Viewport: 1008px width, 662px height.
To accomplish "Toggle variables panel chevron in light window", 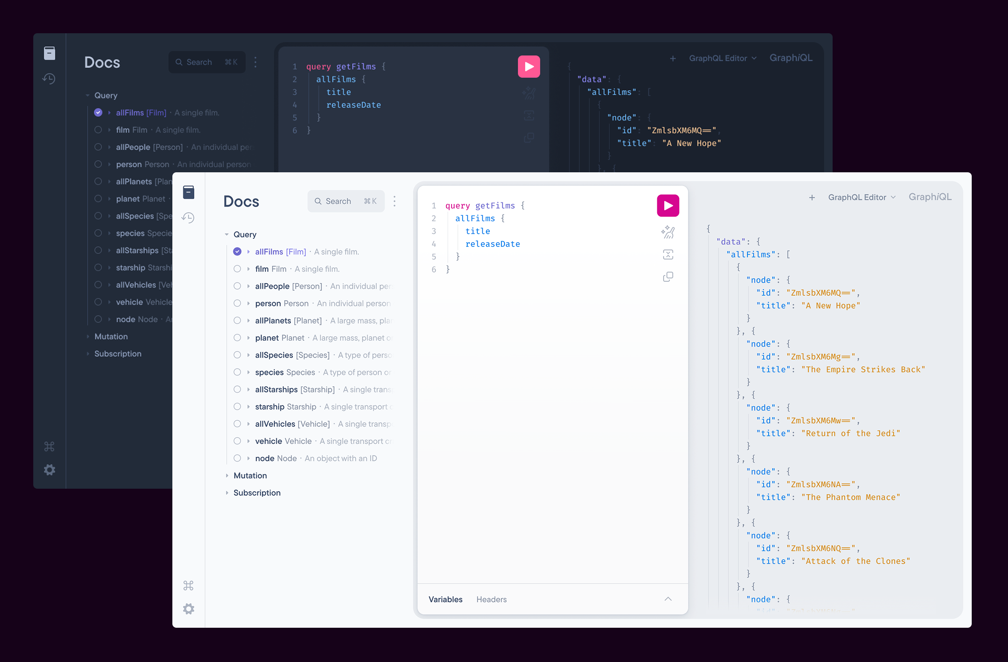I will tap(668, 599).
